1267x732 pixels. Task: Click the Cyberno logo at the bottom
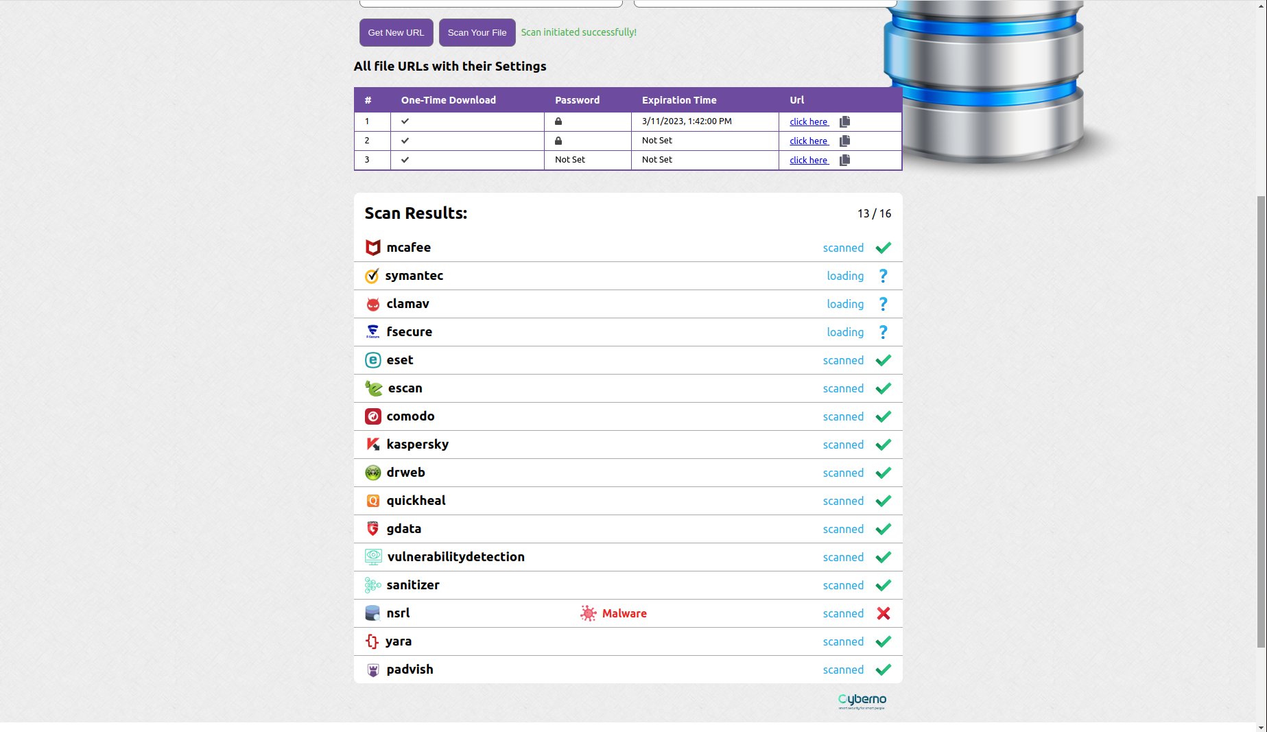(862, 701)
